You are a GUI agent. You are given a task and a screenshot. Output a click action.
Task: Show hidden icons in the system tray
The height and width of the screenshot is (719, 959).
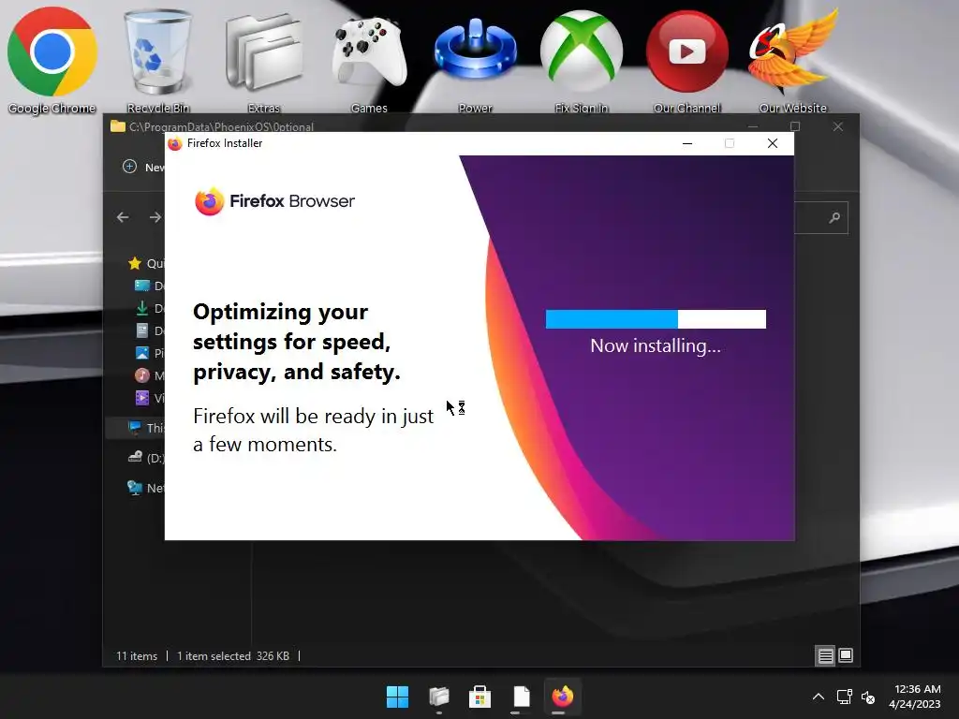[x=819, y=697]
